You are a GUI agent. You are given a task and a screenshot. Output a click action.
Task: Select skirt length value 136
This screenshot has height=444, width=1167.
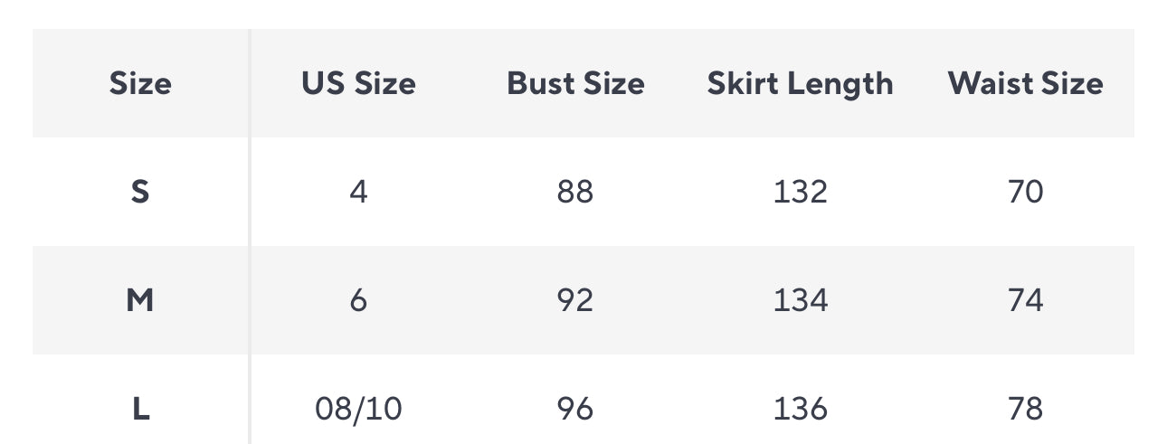(x=800, y=409)
